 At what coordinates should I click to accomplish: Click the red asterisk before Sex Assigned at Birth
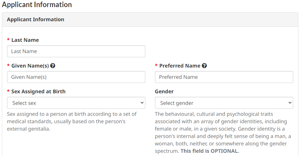(x=8, y=92)
